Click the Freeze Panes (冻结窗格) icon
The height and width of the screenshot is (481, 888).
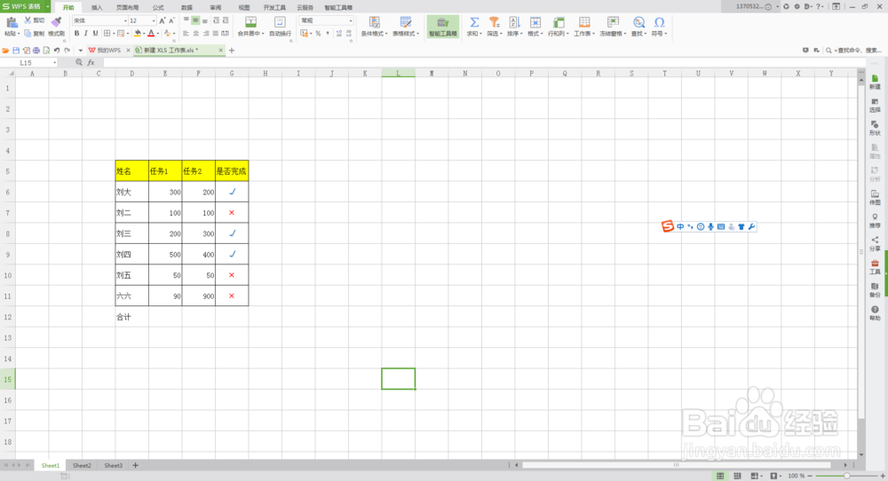tap(612, 22)
